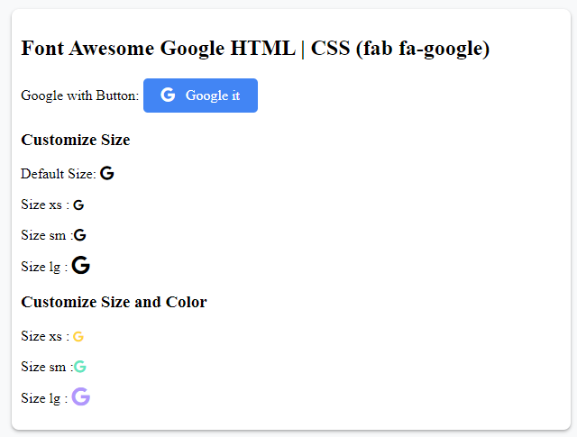Viewport: 577px width, 437px height.
Task: Click "Size lg :" label beside purple icon
Action: [43, 398]
